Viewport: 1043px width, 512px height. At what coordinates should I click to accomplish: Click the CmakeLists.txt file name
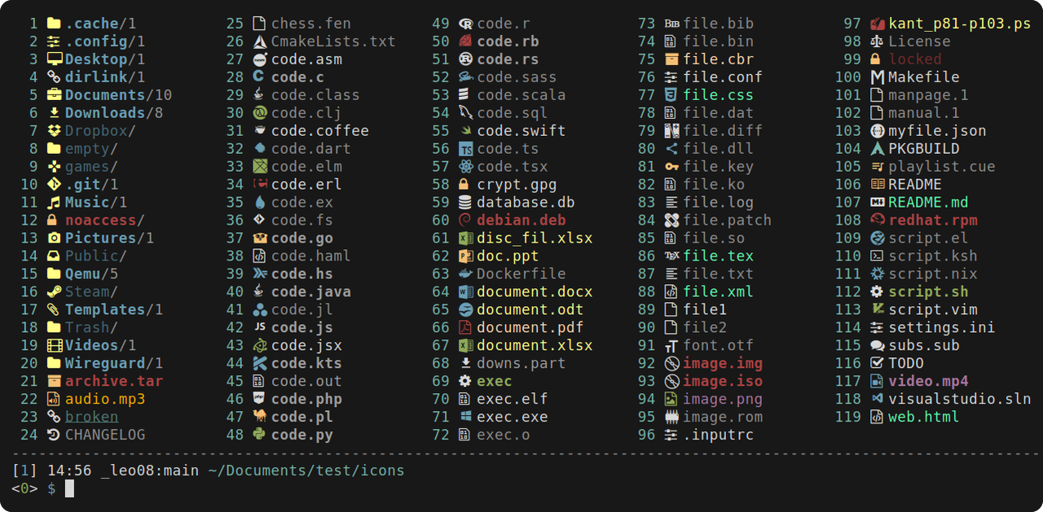click(333, 42)
